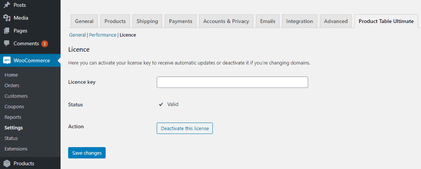Screen dimensions: 421x169
Task: Open Orders in WooCommerce submenu
Action: (12, 86)
